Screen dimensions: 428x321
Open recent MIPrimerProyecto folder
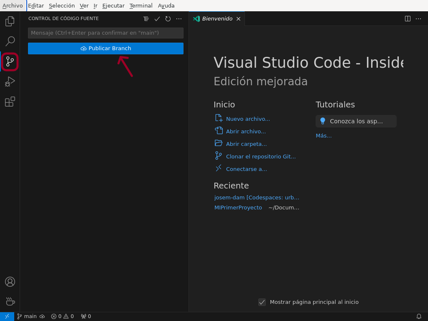(x=238, y=208)
